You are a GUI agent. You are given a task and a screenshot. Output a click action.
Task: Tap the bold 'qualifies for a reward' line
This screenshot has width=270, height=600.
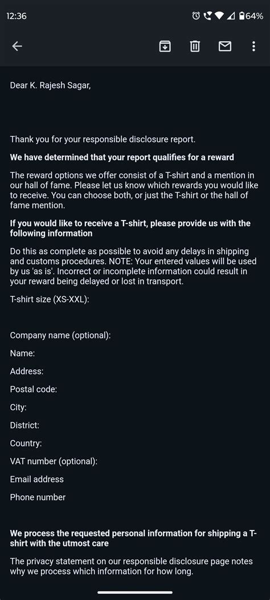tap(122, 157)
